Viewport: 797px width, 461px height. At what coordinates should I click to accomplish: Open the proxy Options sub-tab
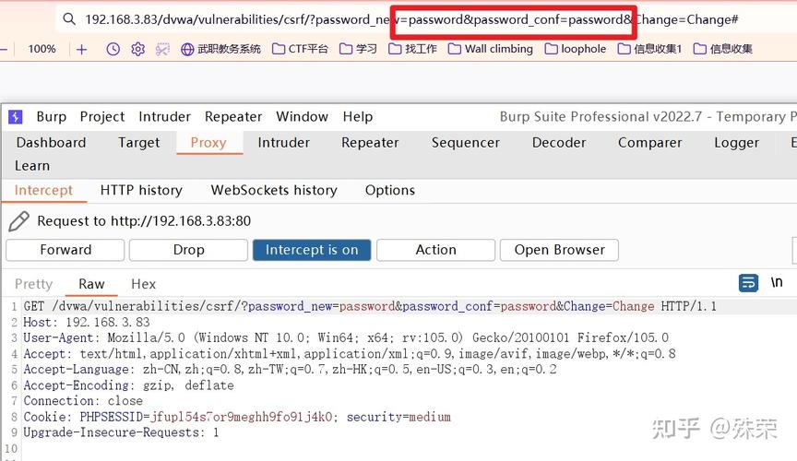(x=390, y=191)
